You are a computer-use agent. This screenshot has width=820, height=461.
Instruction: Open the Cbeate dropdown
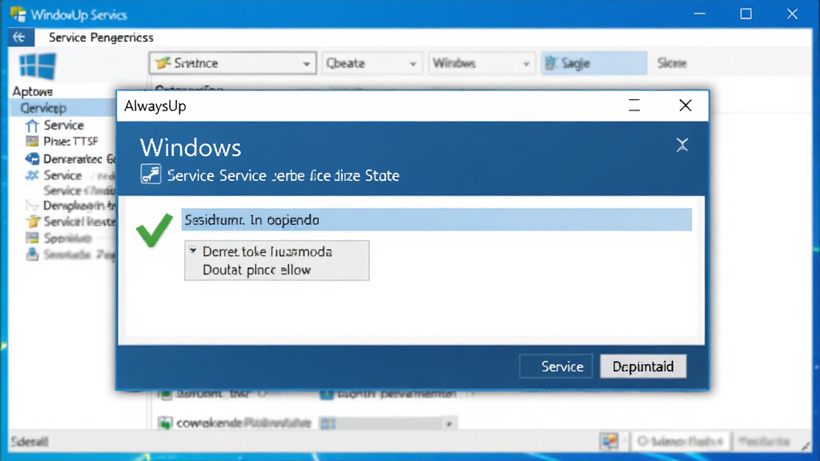pos(372,63)
